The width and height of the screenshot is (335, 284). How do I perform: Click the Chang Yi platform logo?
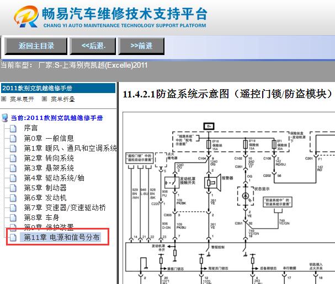pos(26,17)
